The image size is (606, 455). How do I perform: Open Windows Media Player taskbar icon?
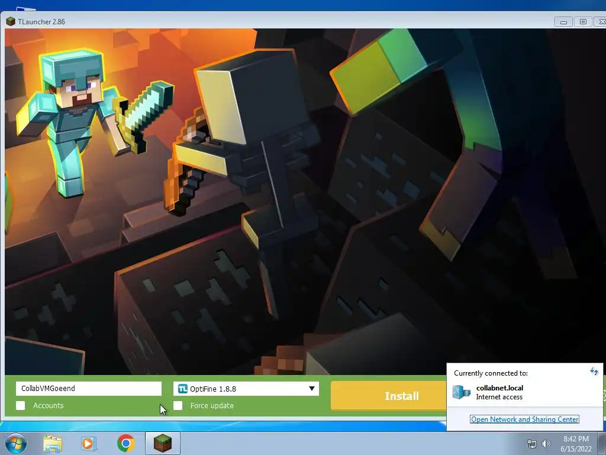pos(89,443)
